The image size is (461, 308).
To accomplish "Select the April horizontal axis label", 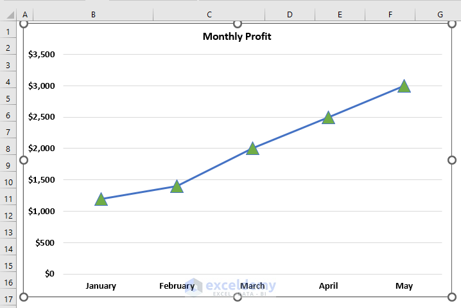I will tap(328, 286).
